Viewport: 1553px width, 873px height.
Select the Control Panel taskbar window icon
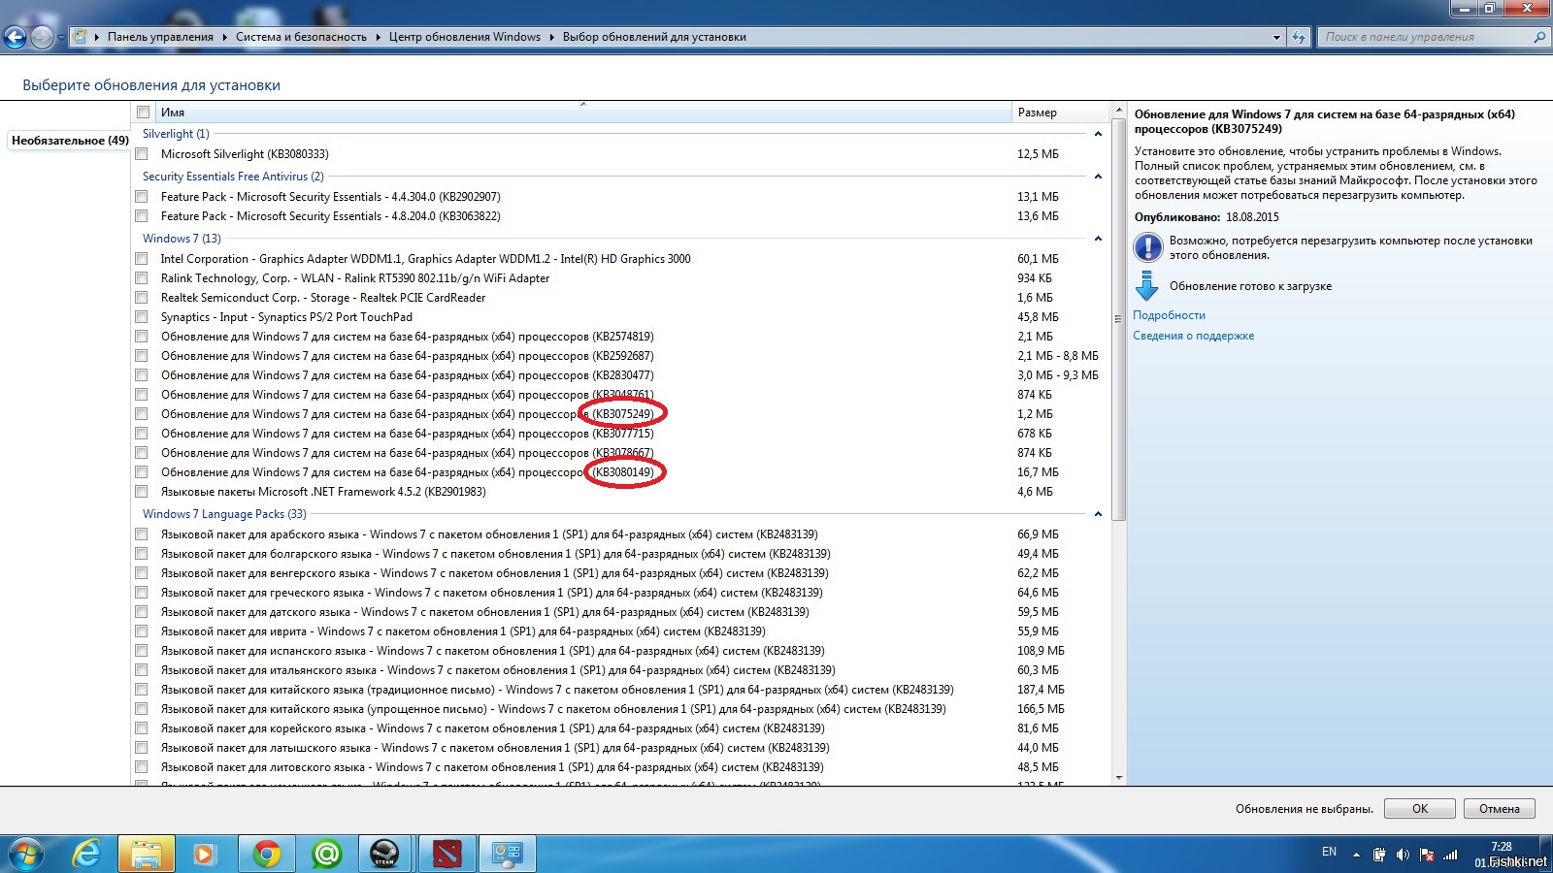508,854
